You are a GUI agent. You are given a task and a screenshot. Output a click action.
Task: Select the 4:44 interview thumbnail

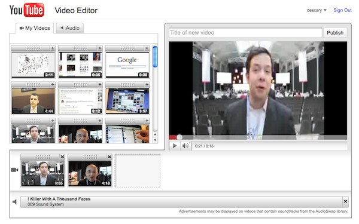pyautogui.click(x=33, y=101)
